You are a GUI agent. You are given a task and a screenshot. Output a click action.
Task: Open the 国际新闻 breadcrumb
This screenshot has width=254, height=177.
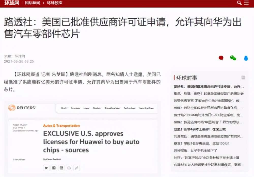[x=33, y=3]
